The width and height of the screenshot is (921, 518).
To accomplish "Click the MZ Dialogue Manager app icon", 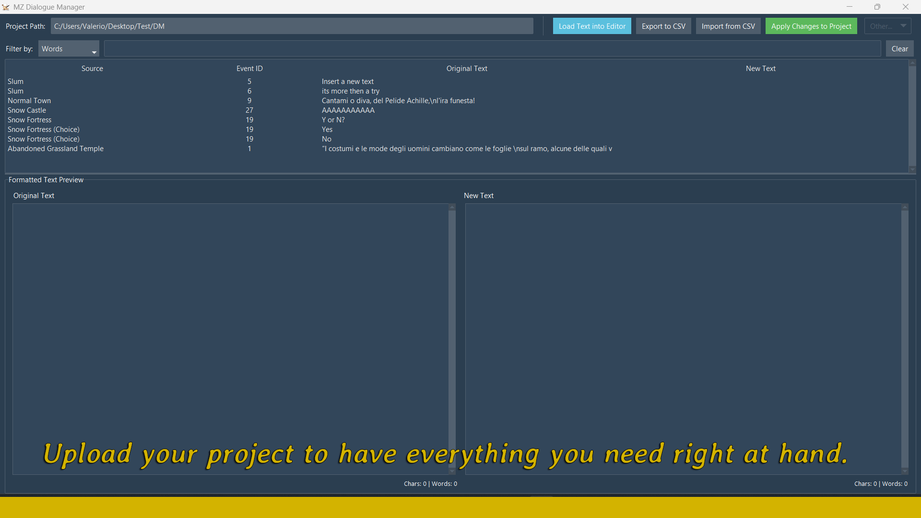I will (6, 7).
